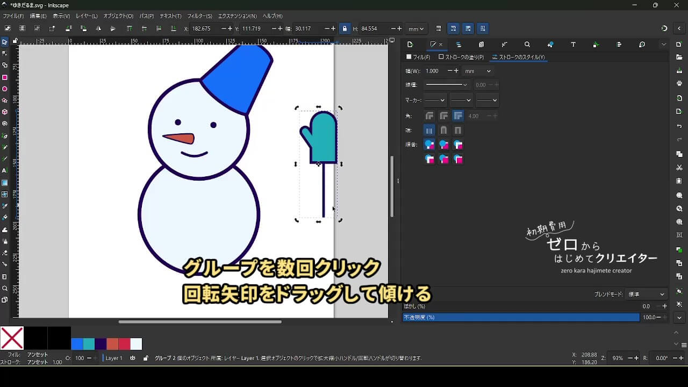The width and height of the screenshot is (688, 387).
Task: Flip selection horizontally using the top toolbar
Action: coord(97,28)
